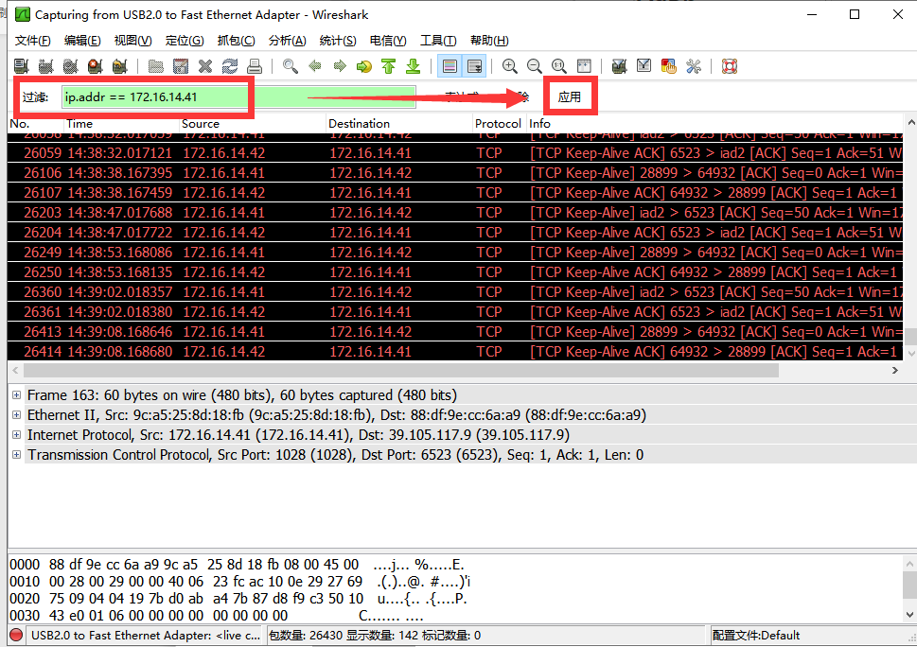Click the 过滤: filter label button

tap(35, 97)
